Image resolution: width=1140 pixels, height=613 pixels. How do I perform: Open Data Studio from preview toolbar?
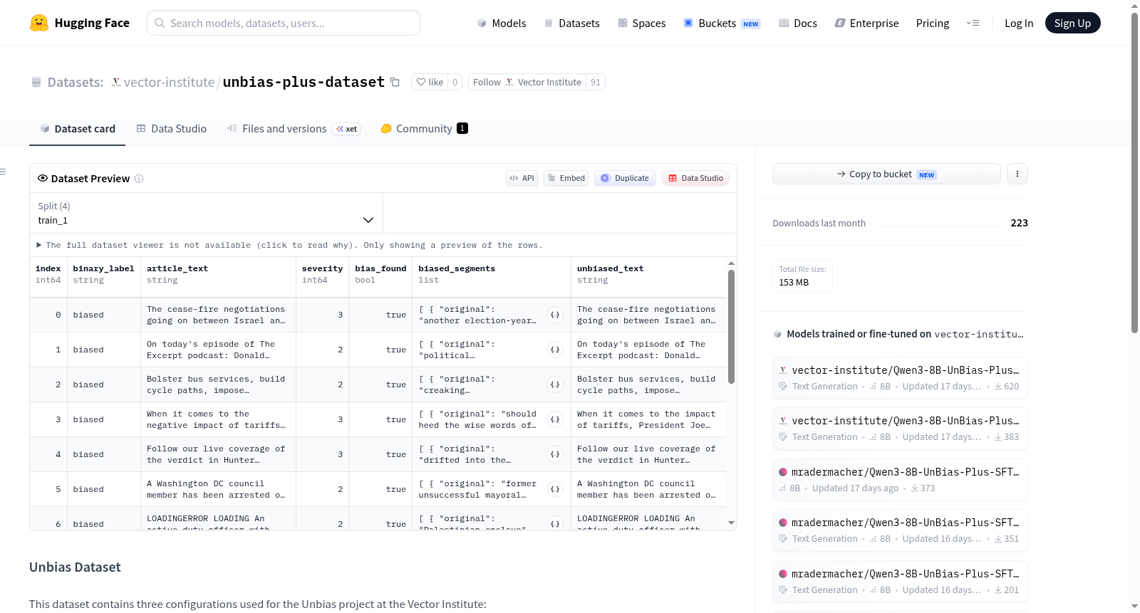point(695,178)
